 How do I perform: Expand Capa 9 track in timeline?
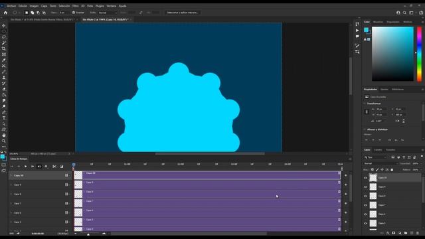pyautogui.click(x=11, y=185)
